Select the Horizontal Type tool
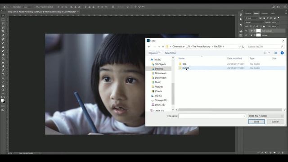Screen dimensions: 288x162 (3, 74)
